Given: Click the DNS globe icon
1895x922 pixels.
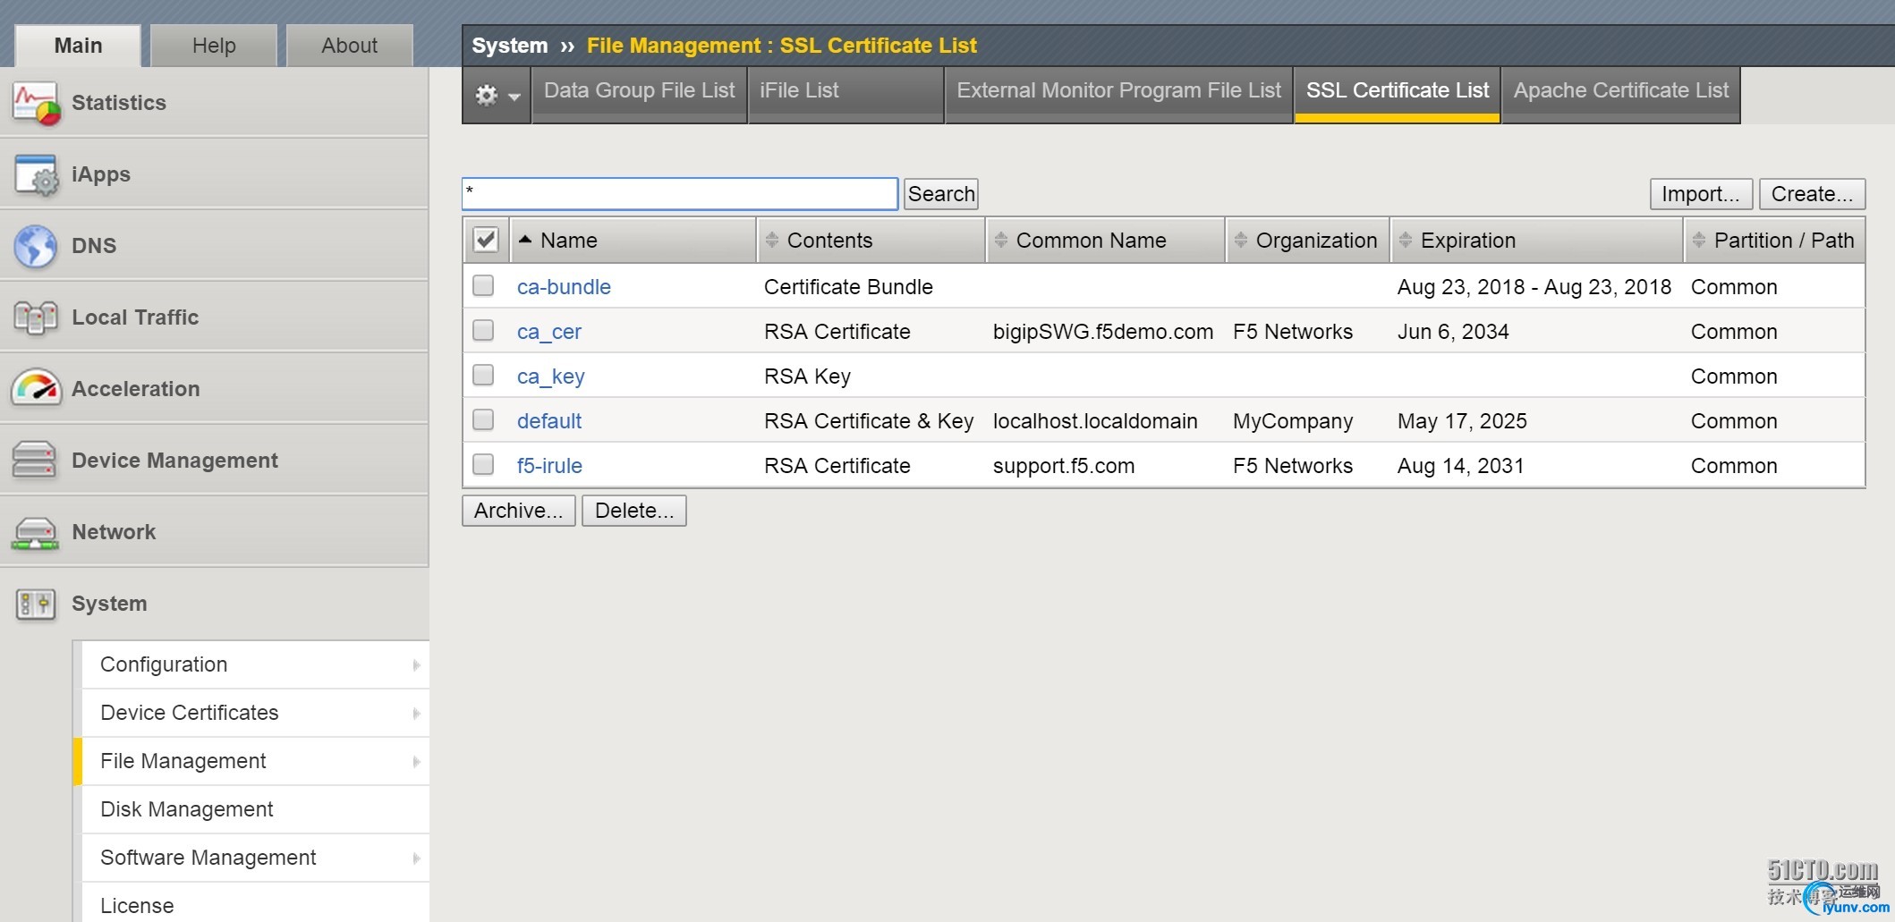Looking at the screenshot, I should pos(36,246).
